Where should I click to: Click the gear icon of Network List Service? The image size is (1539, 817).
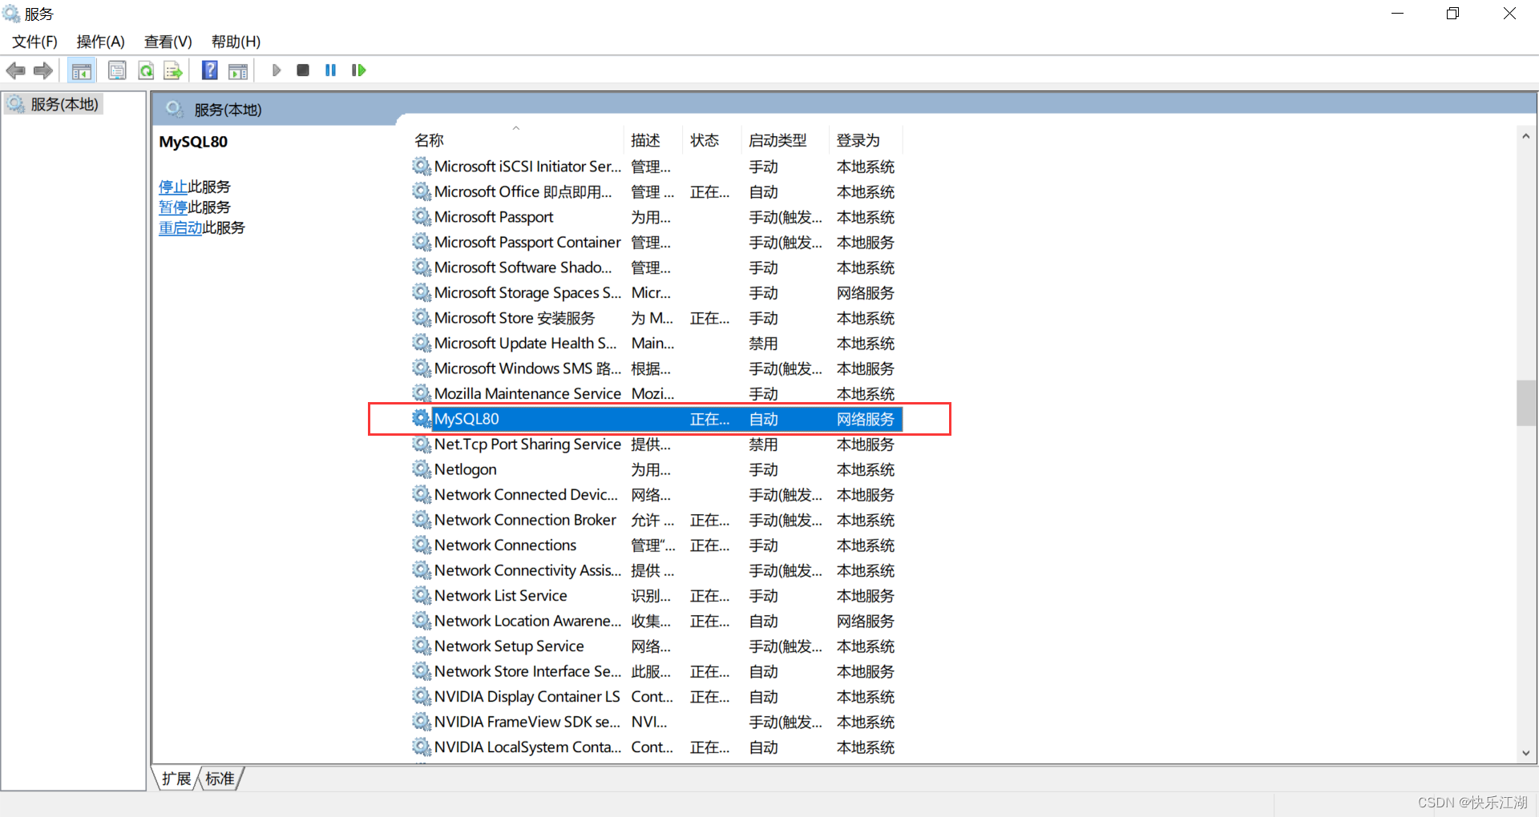point(422,595)
